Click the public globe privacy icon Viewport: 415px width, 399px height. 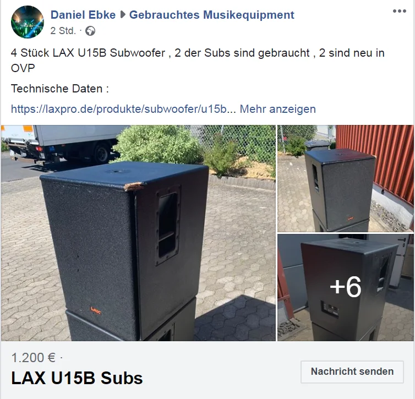click(90, 31)
